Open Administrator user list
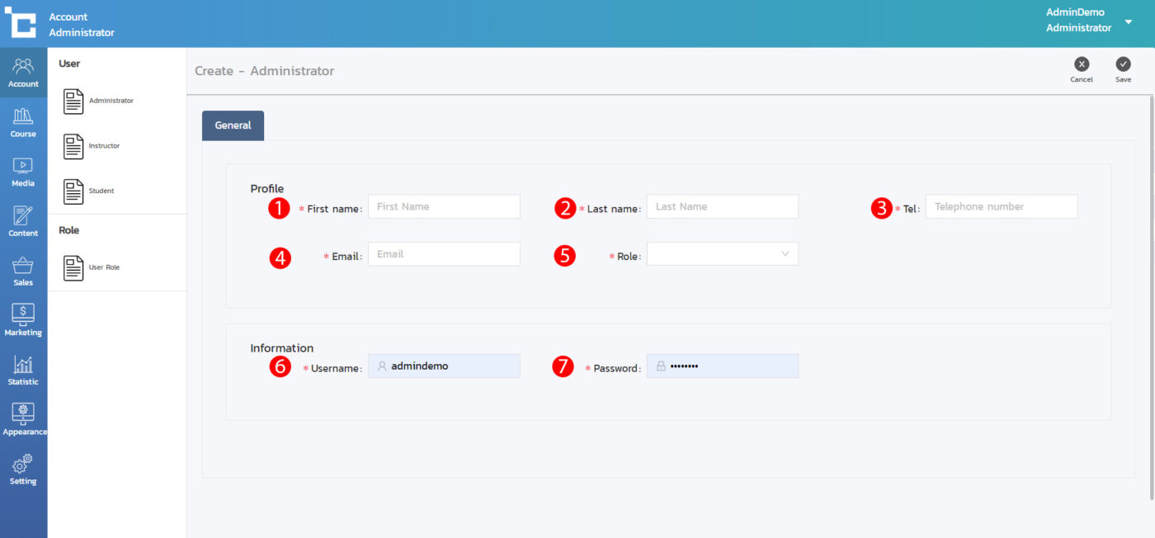Viewport: 1155px width, 538px height. coord(99,101)
